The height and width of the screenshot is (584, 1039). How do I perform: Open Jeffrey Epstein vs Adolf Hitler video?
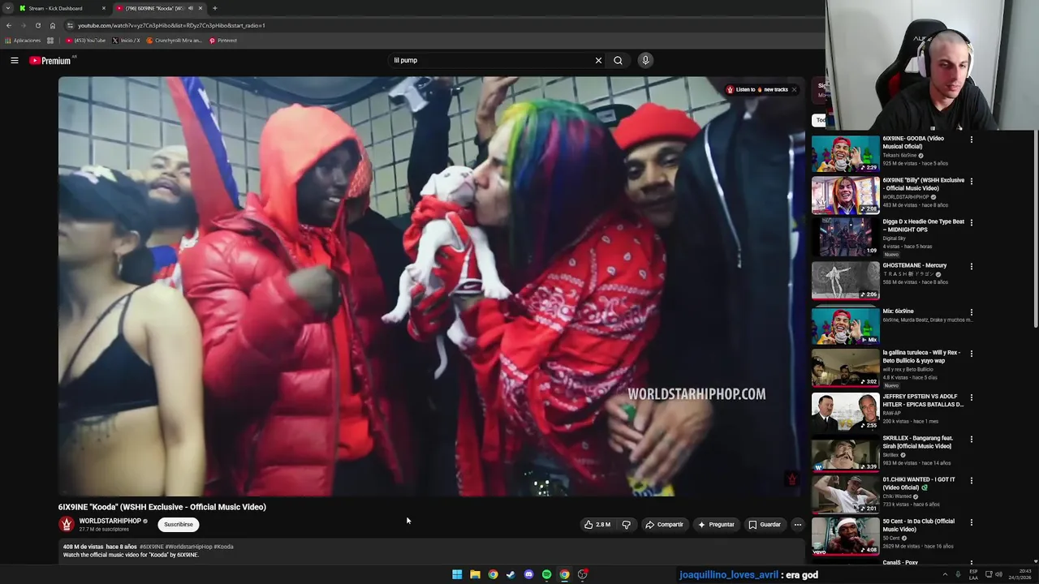(x=845, y=411)
